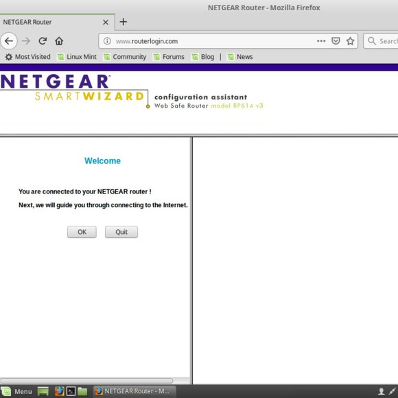Bookmark this page with the star
This screenshot has width=398, height=398.
pos(350,41)
